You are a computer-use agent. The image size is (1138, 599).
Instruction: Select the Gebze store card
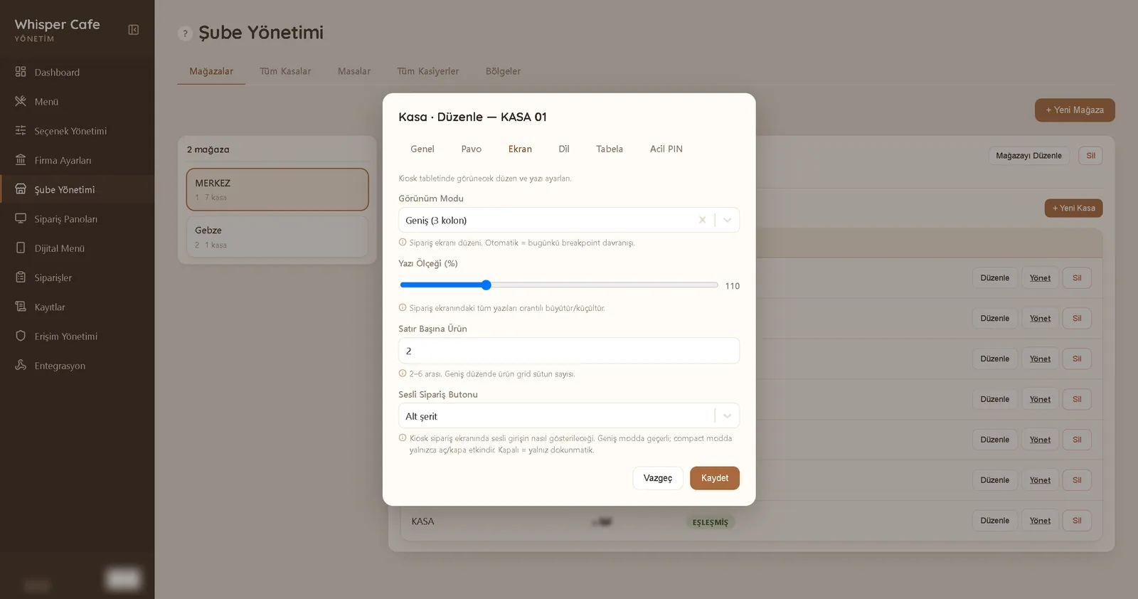[277, 237]
